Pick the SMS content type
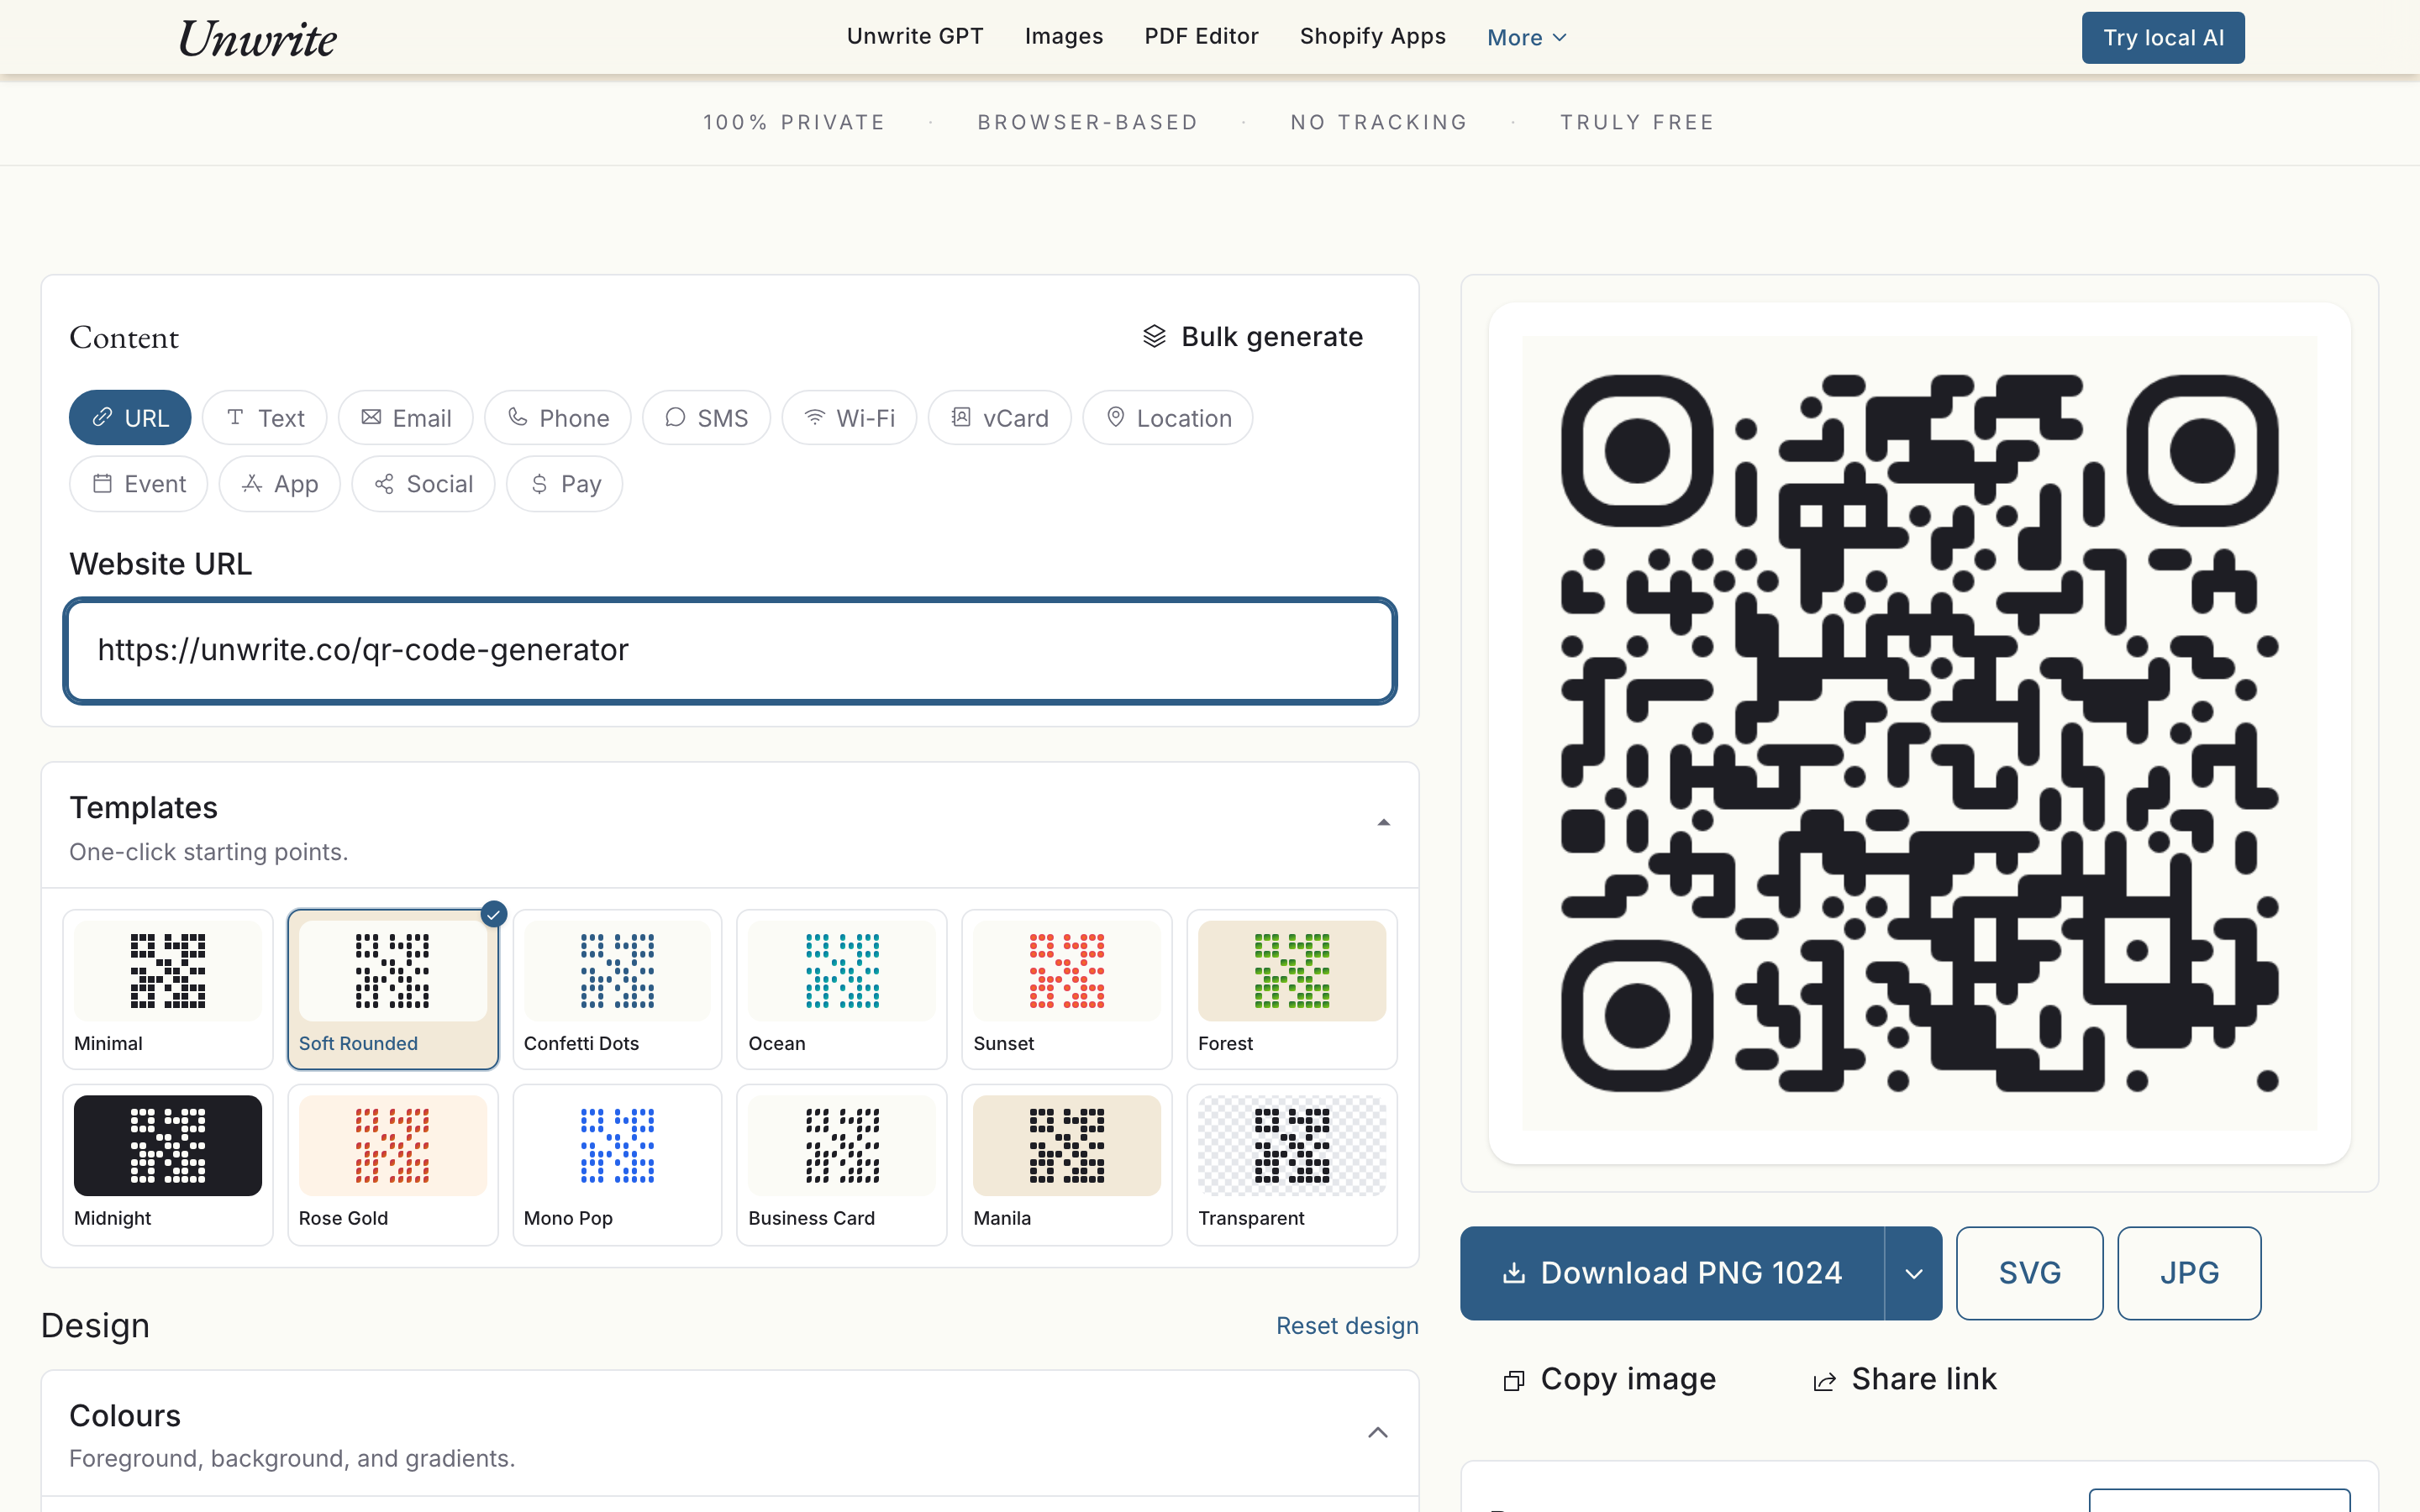The image size is (2420, 1512). [x=706, y=418]
